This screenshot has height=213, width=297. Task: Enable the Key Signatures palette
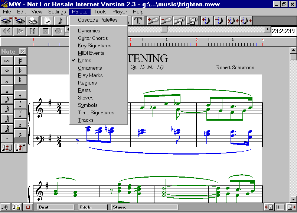94,45
